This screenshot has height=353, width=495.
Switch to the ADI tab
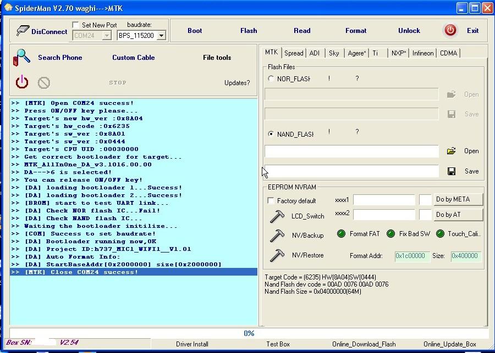(x=315, y=53)
